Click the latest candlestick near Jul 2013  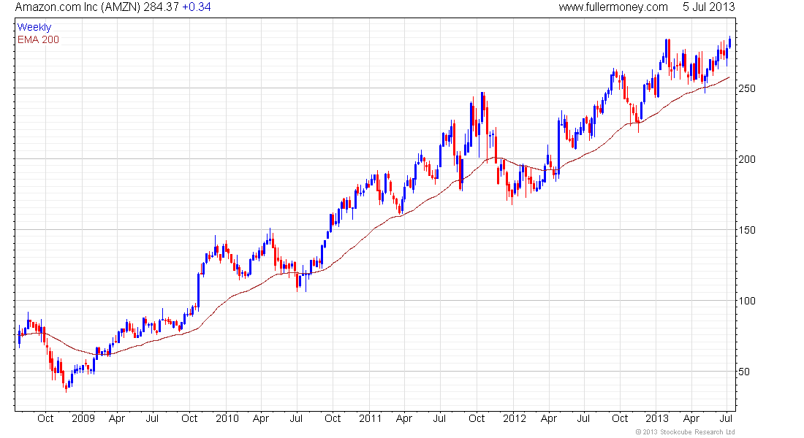point(729,42)
